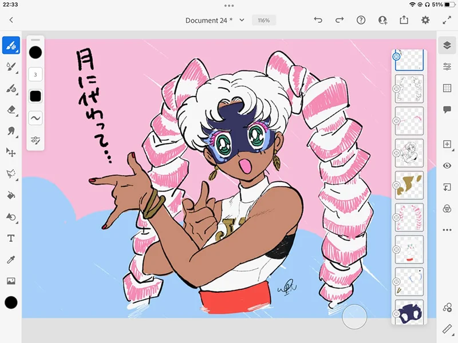The image size is (458, 343).
Task: Select the Pixel Brushes tool
Action: coord(11,45)
